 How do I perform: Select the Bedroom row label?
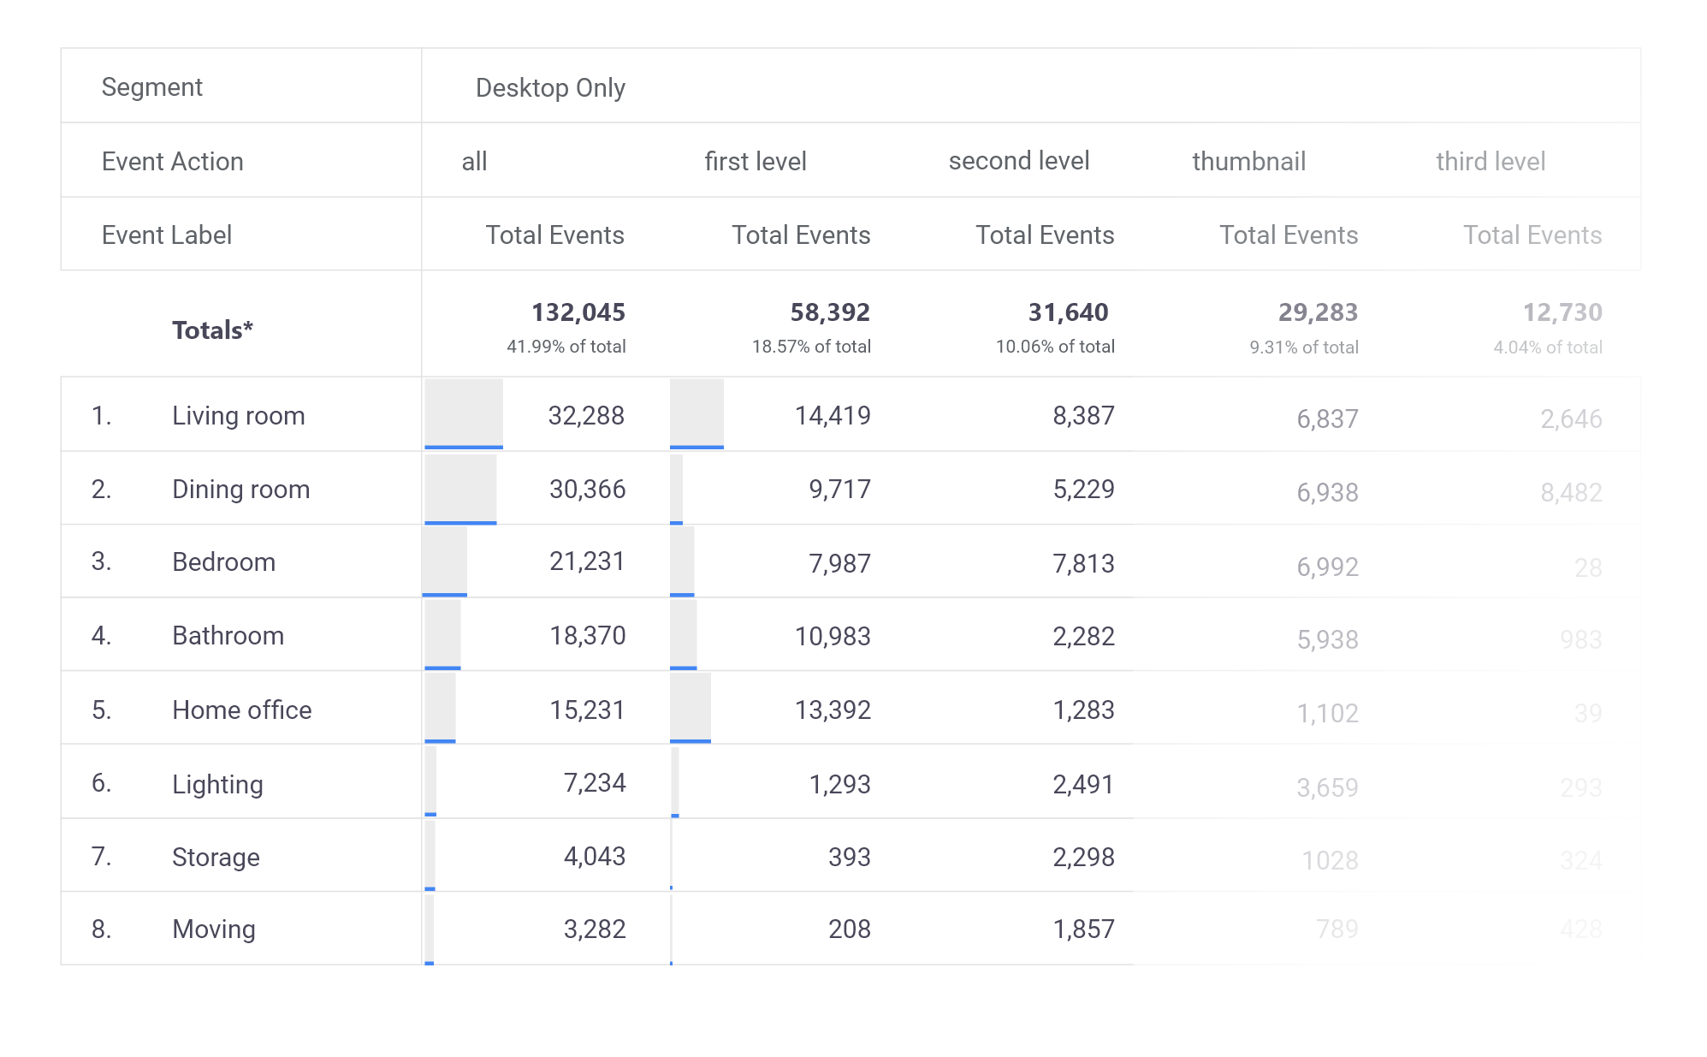[224, 561]
